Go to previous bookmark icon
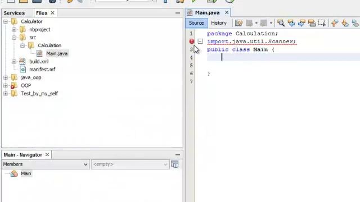The image size is (360, 202). tap(335, 23)
